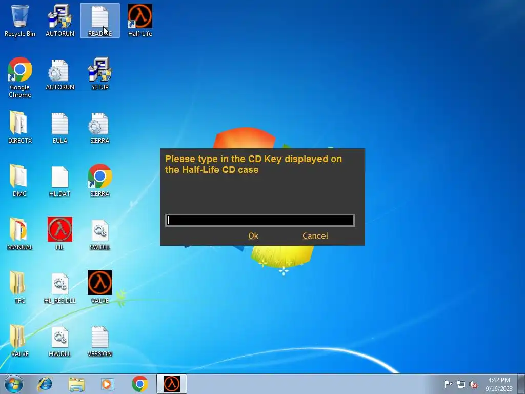Open the Recycle Bin desktop icon

click(x=20, y=21)
